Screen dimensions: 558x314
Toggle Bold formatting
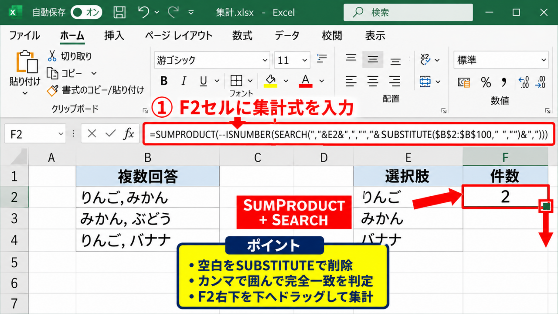pos(164,81)
